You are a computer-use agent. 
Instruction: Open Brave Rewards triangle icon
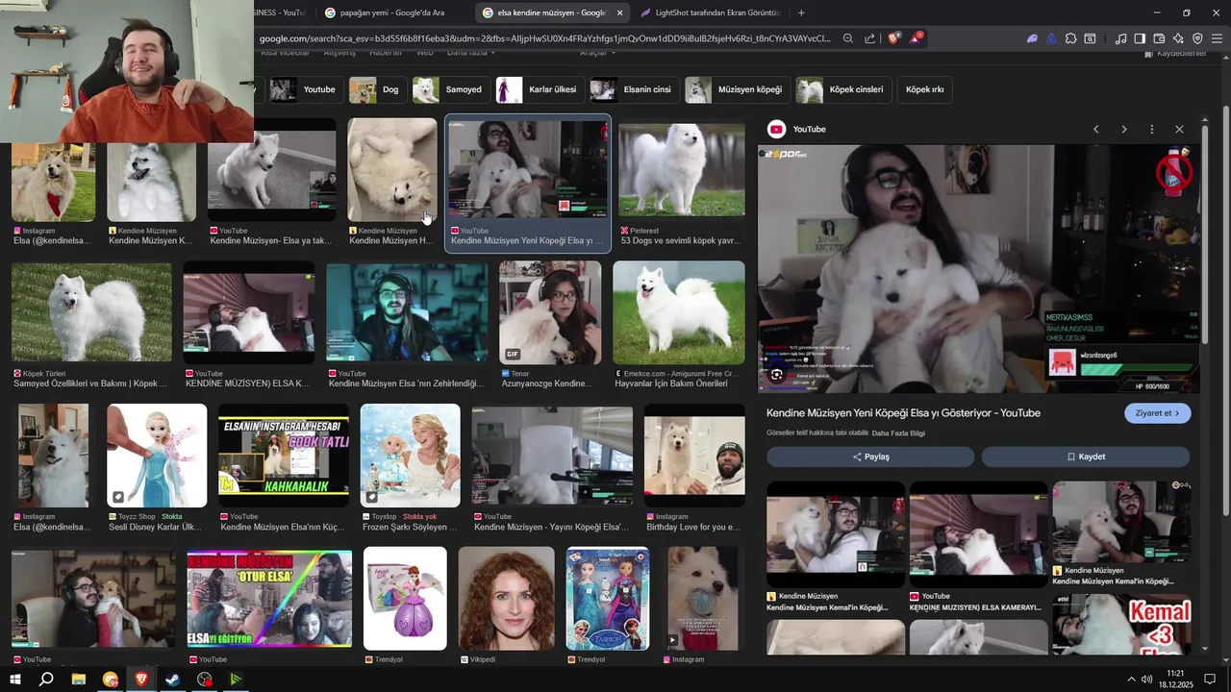pyautogui.click(x=916, y=38)
